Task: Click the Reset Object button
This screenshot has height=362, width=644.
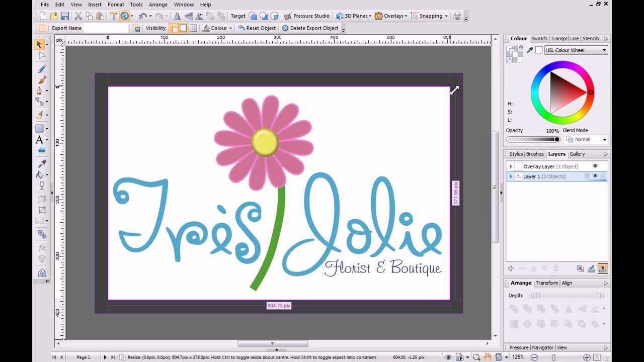Action: (257, 28)
